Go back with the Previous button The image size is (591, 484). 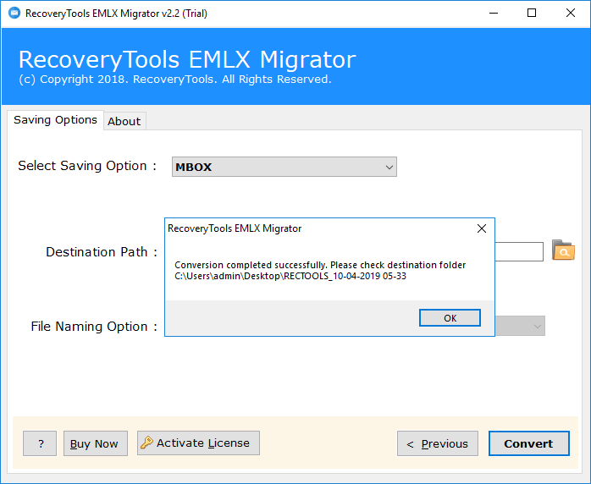pos(438,443)
